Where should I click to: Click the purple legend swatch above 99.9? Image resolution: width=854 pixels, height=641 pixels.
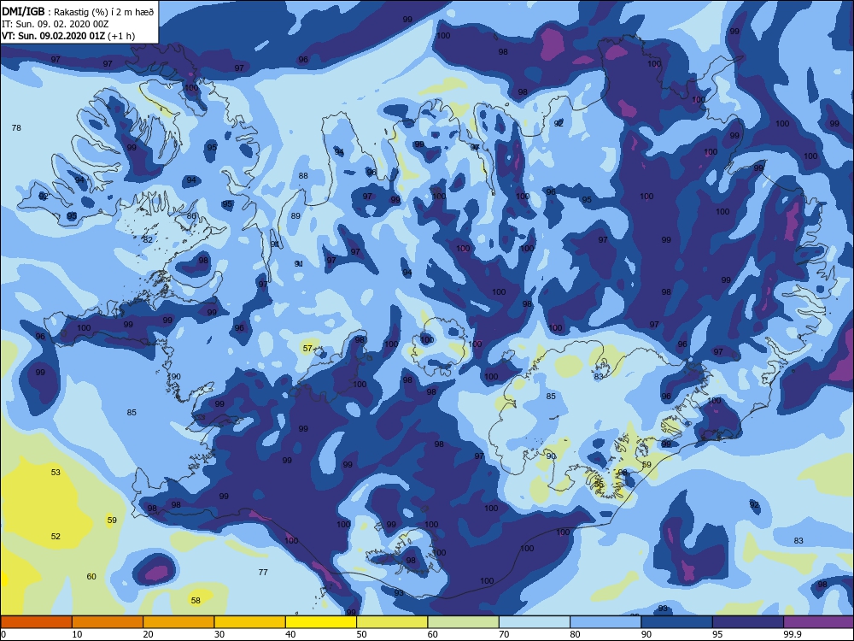point(819,622)
